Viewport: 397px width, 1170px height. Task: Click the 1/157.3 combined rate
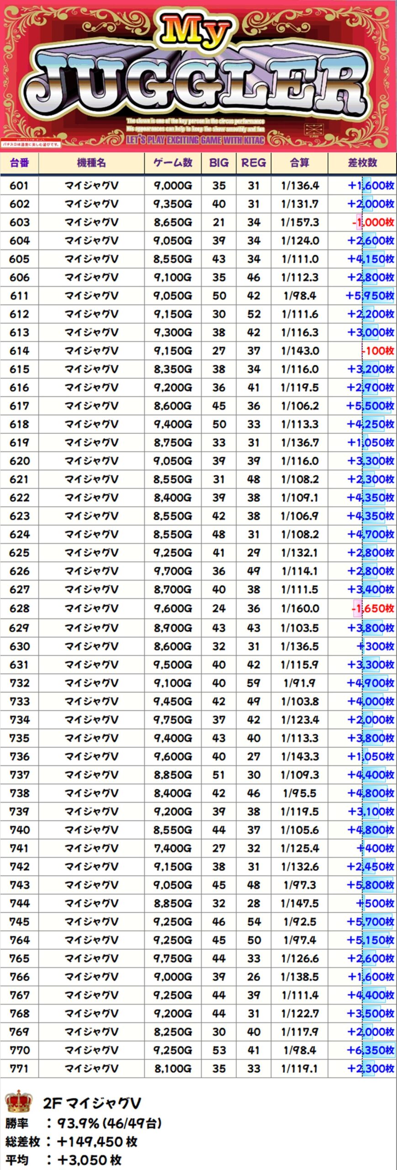click(300, 223)
